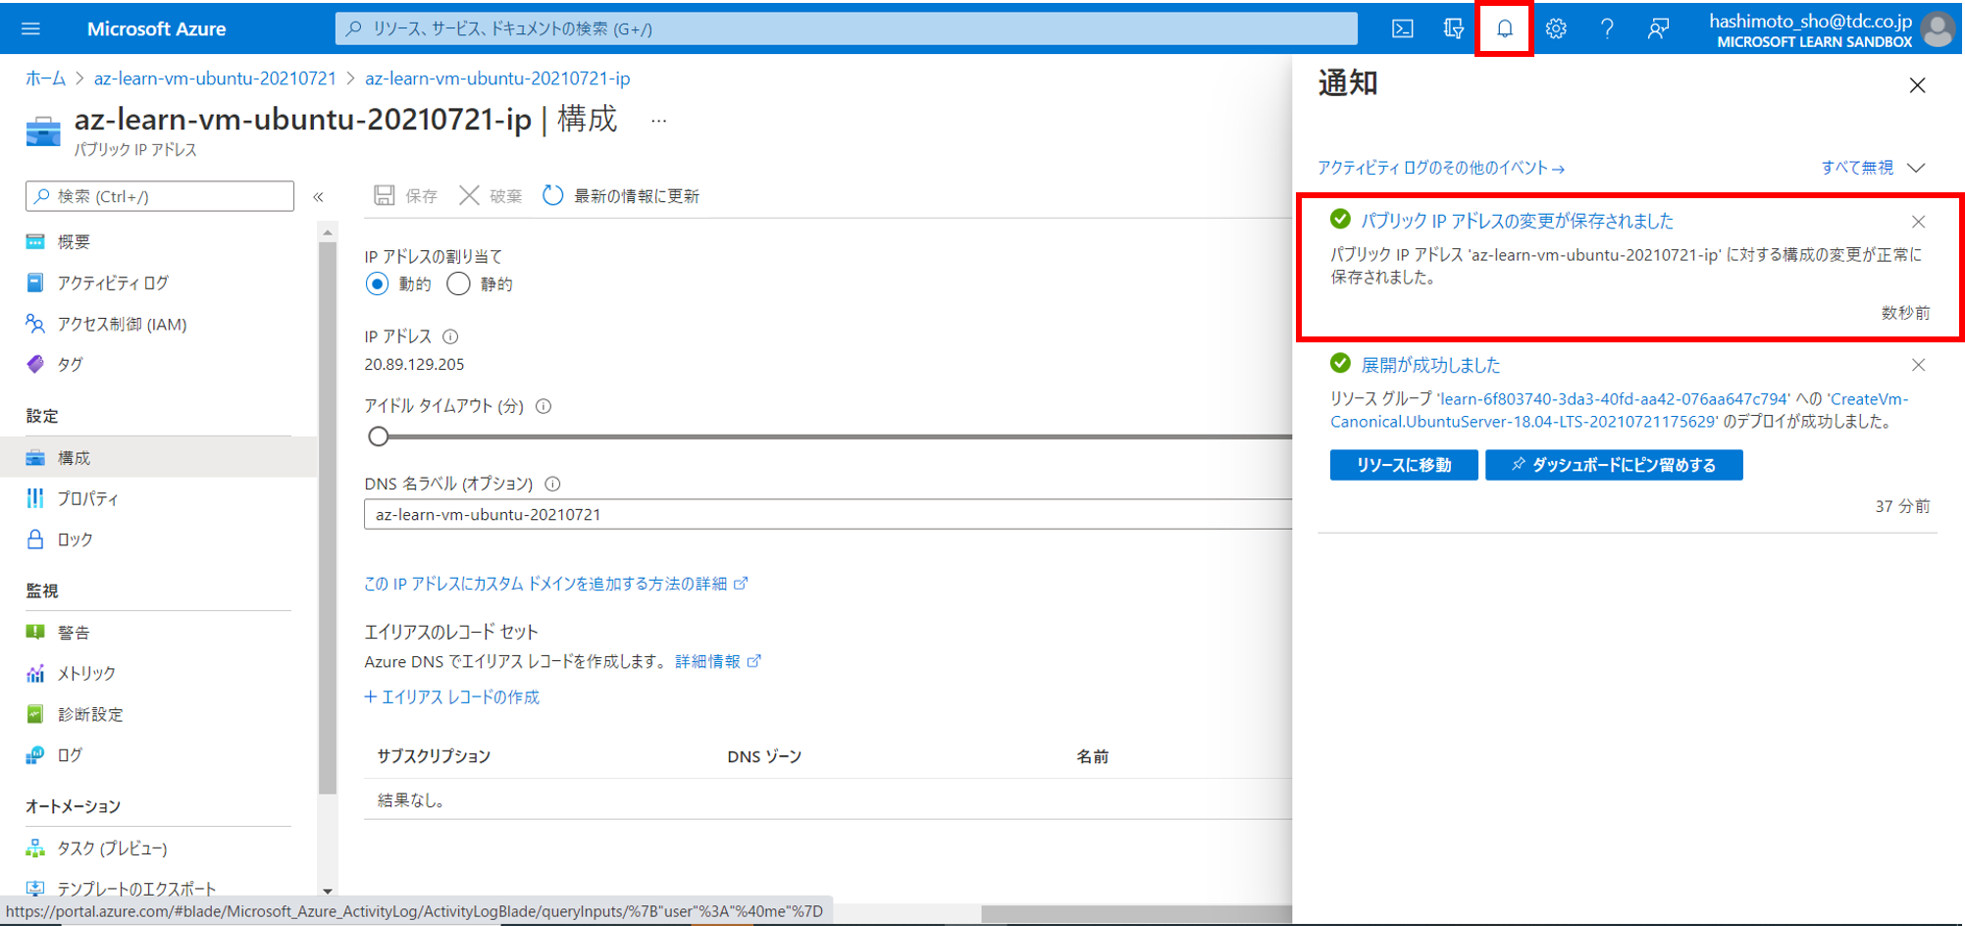Viewport: 1965px width, 926px height.
Task: Click the idle timeout slider handle
Action: (379, 437)
